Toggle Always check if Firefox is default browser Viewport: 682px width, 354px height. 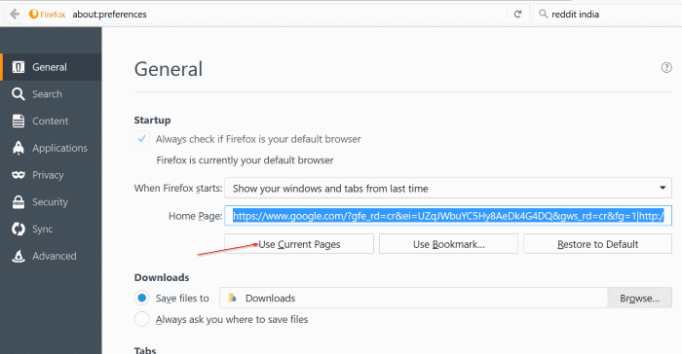tap(141, 139)
